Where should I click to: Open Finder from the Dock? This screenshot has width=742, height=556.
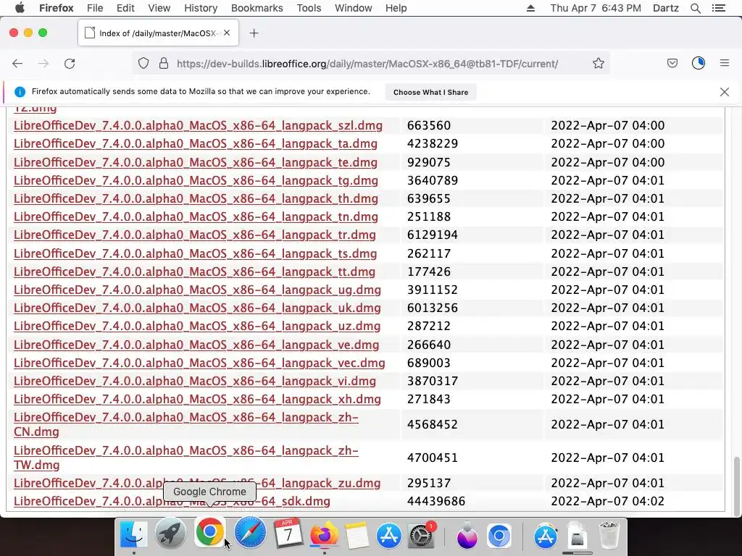[134, 534]
